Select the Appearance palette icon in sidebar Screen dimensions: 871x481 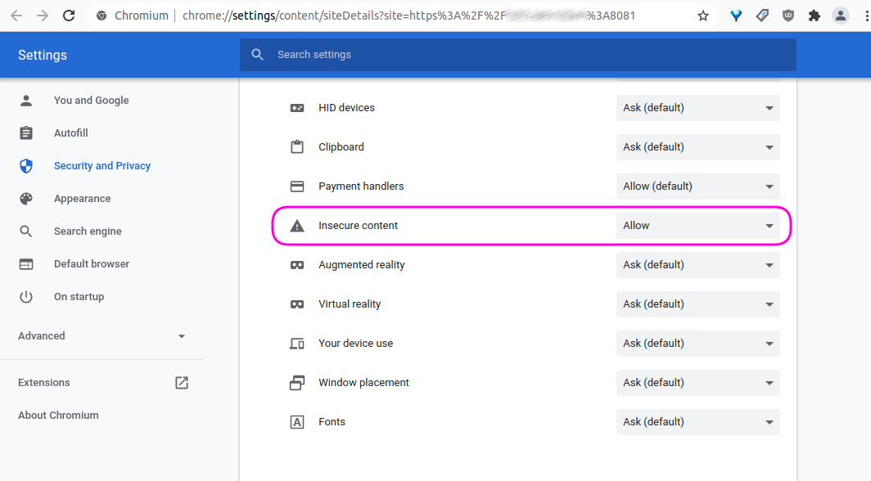(25, 198)
